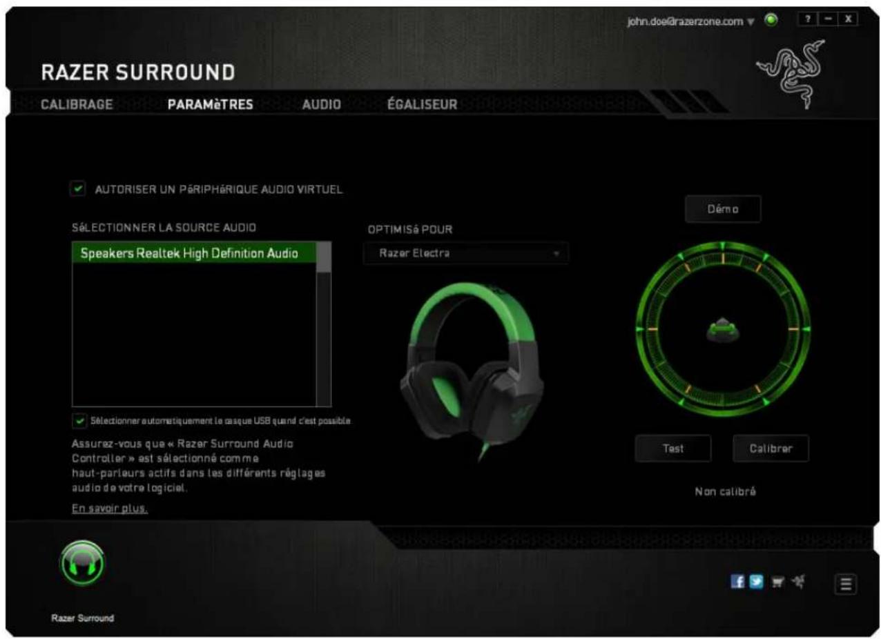Screen dimensions: 881x639
Task: Click the Démo button
Action: [723, 209]
